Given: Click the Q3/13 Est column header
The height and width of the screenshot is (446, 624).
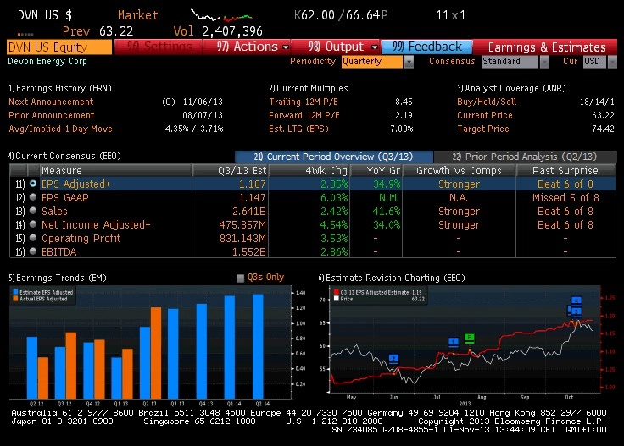Looking at the screenshot, I should [x=231, y=170].
